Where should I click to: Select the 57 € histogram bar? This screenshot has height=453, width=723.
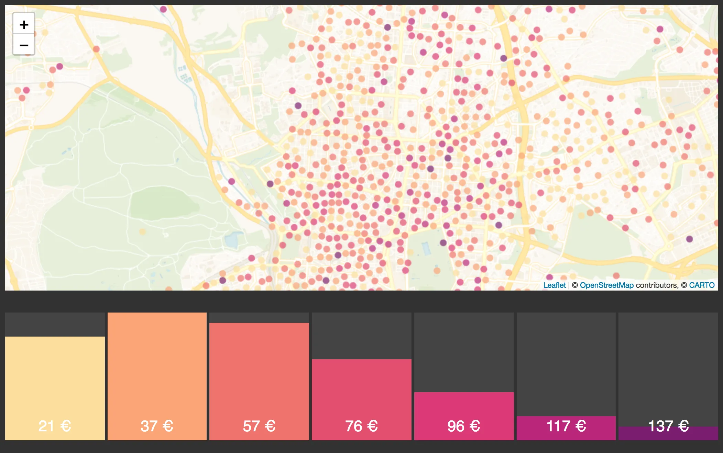259,381
